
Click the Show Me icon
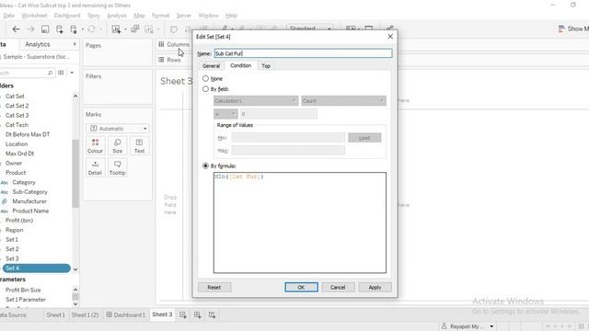(561, 29)
